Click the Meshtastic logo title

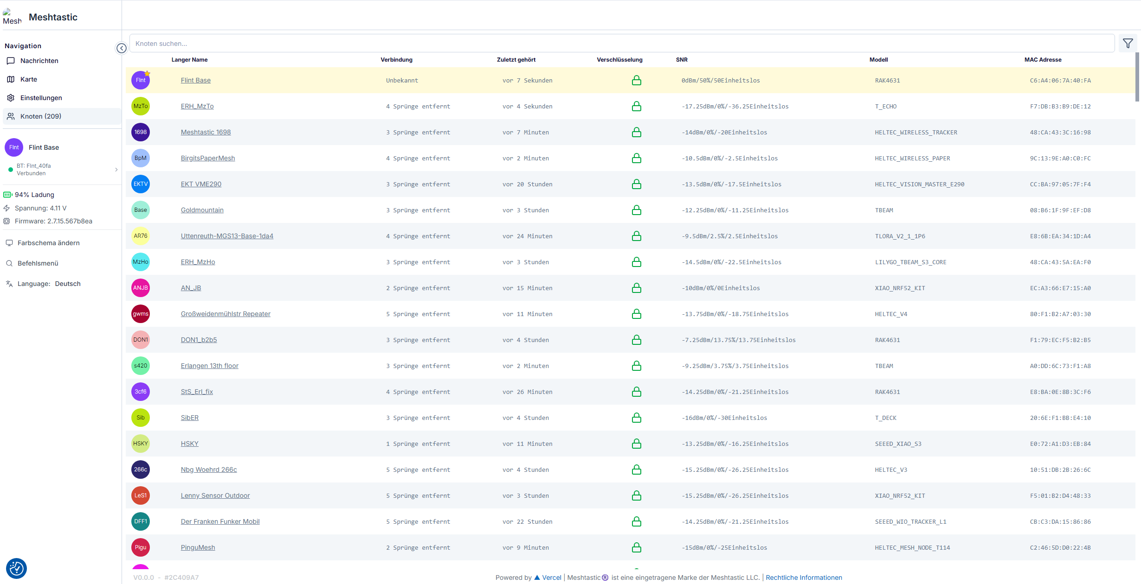click(53, 17)
